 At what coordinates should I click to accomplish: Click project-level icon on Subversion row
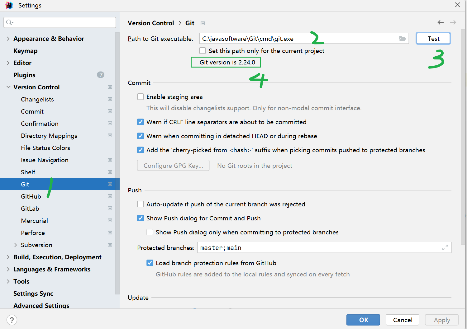[x=110, y=245]
